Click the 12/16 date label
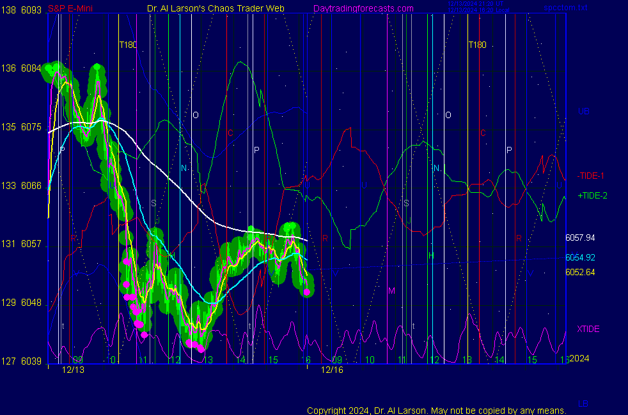The width and height of the screenshot is (628, 415). tap(332, 370)
